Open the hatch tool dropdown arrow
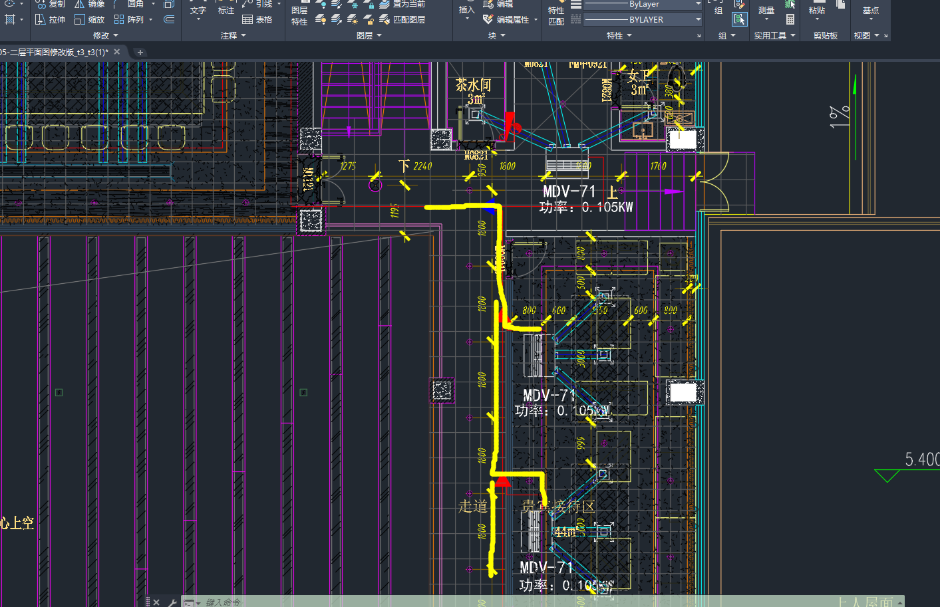The width and height of the screenshot is (940, 607). click(x=22, y=19)
